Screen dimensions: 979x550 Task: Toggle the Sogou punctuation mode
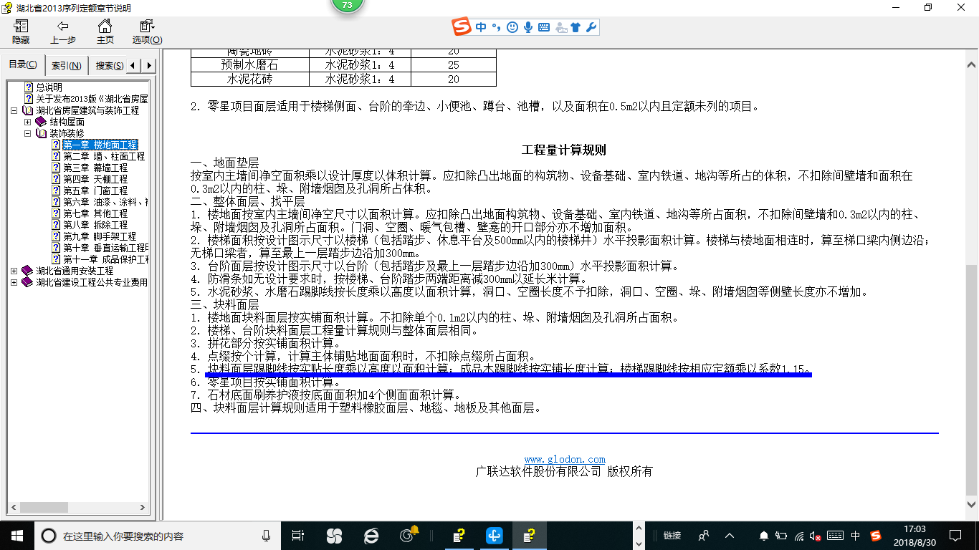496,27
